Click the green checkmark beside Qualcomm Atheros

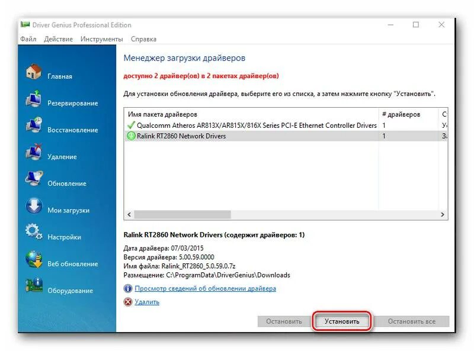point(131,125)
